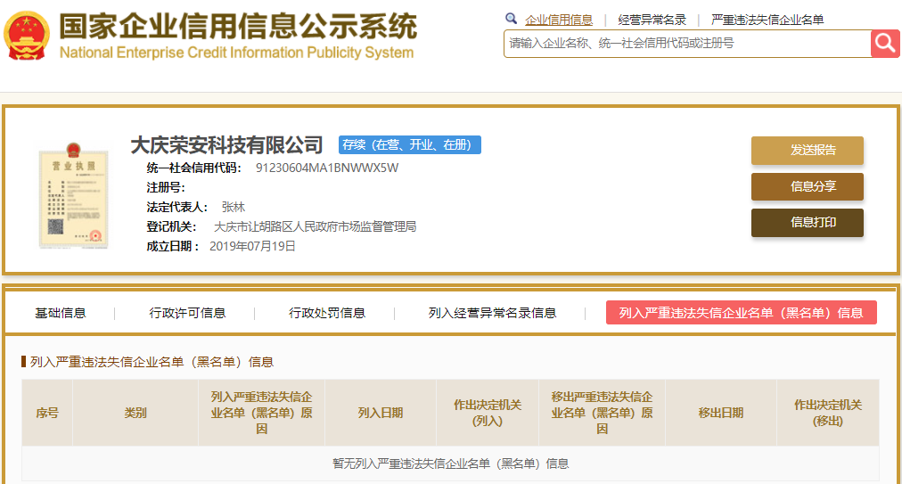The width and height of the screenshot is (902, 484).
Task: Select the 企业信用信息 search category
Action: (559, 21)
